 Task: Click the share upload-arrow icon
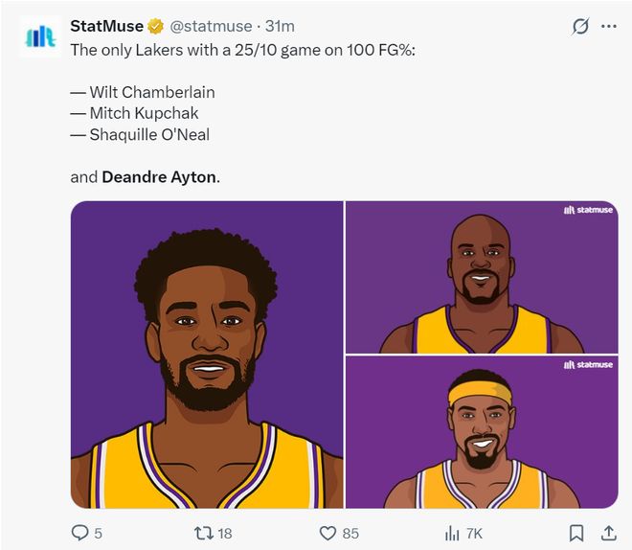pyautogui.click(x=608, y=533)
